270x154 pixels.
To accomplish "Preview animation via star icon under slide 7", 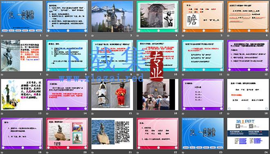I will [2, 75].
